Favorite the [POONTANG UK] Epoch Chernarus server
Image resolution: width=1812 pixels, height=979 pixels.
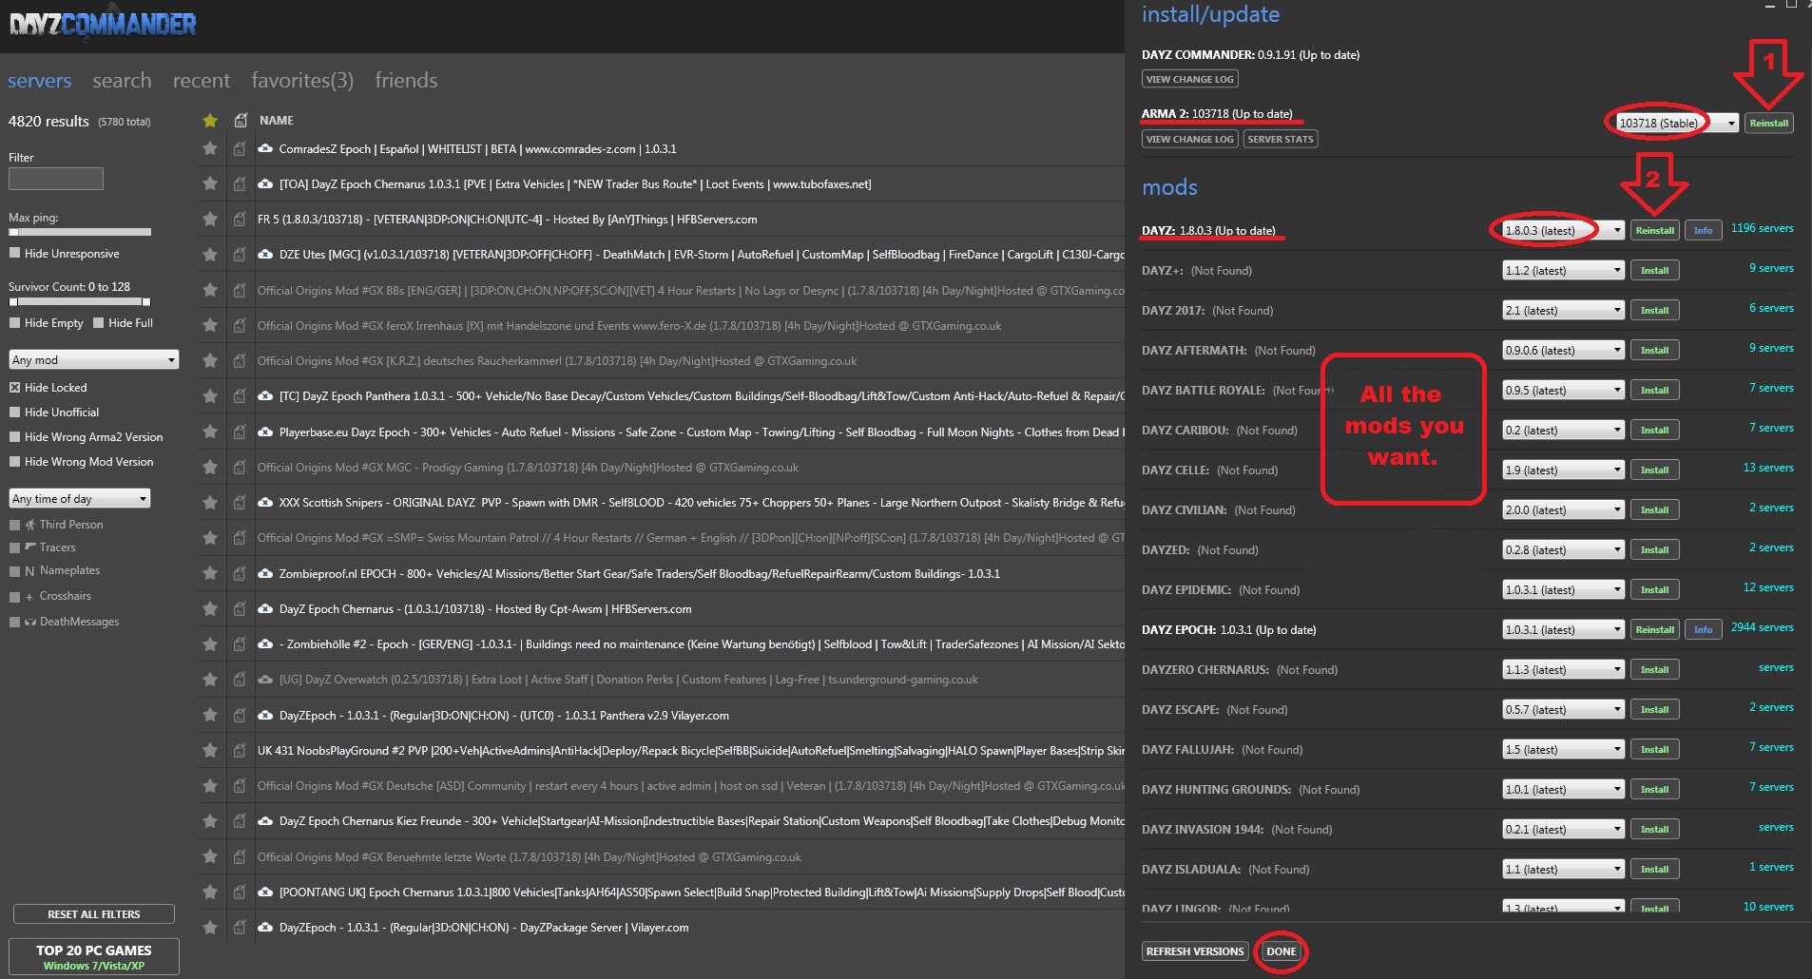pos(210,892)
